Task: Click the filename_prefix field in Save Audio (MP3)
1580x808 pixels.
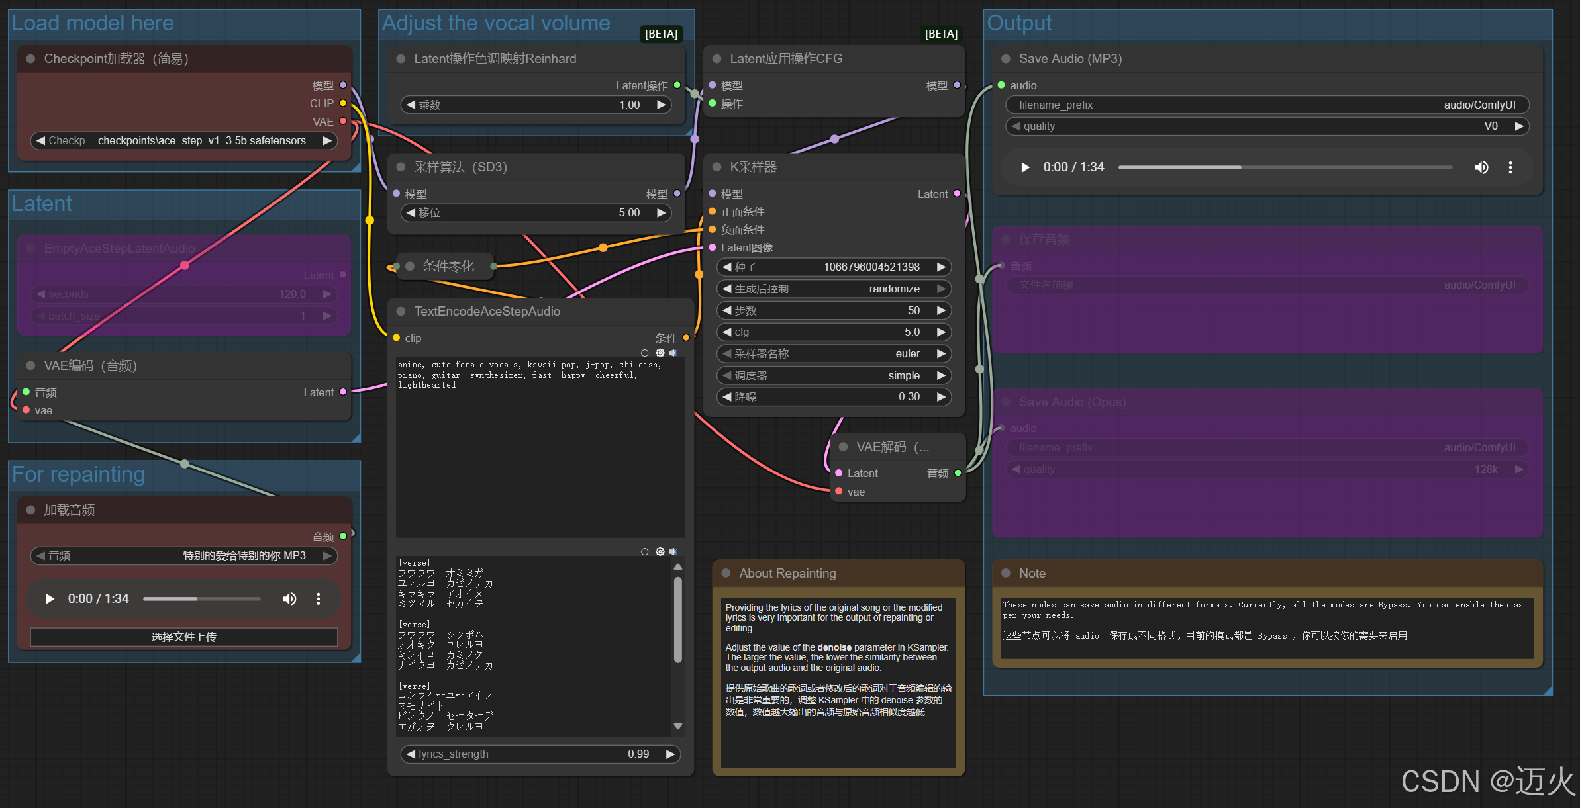Action: 1267,105
